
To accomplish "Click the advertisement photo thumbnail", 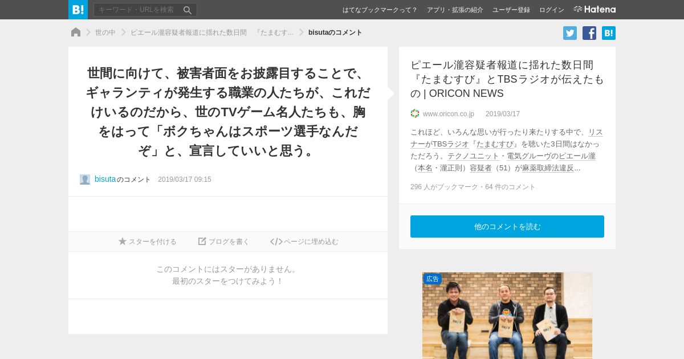I will (507, 316).
